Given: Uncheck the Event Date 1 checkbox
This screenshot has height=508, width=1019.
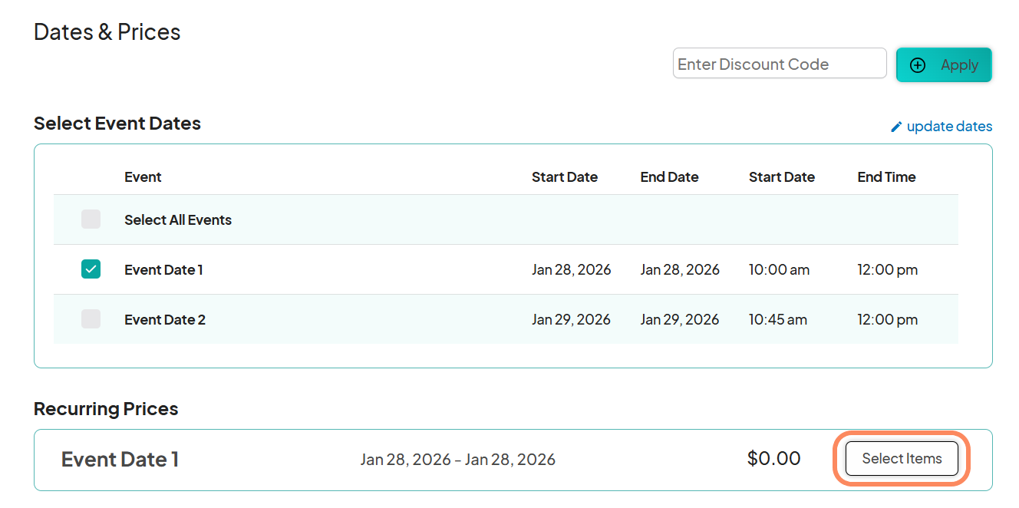Looking at the screenshot, I should click(91, 269).
